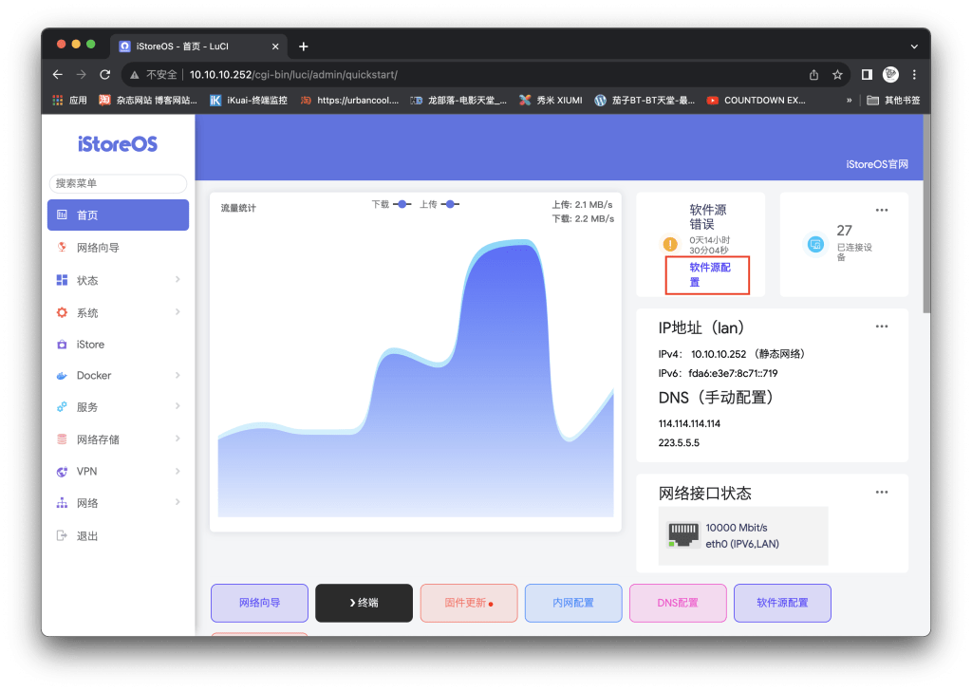This screenshot has height=691, width=972.
Task: Click the 网络存储 storage disks icon
Action: tap(61, 439)
